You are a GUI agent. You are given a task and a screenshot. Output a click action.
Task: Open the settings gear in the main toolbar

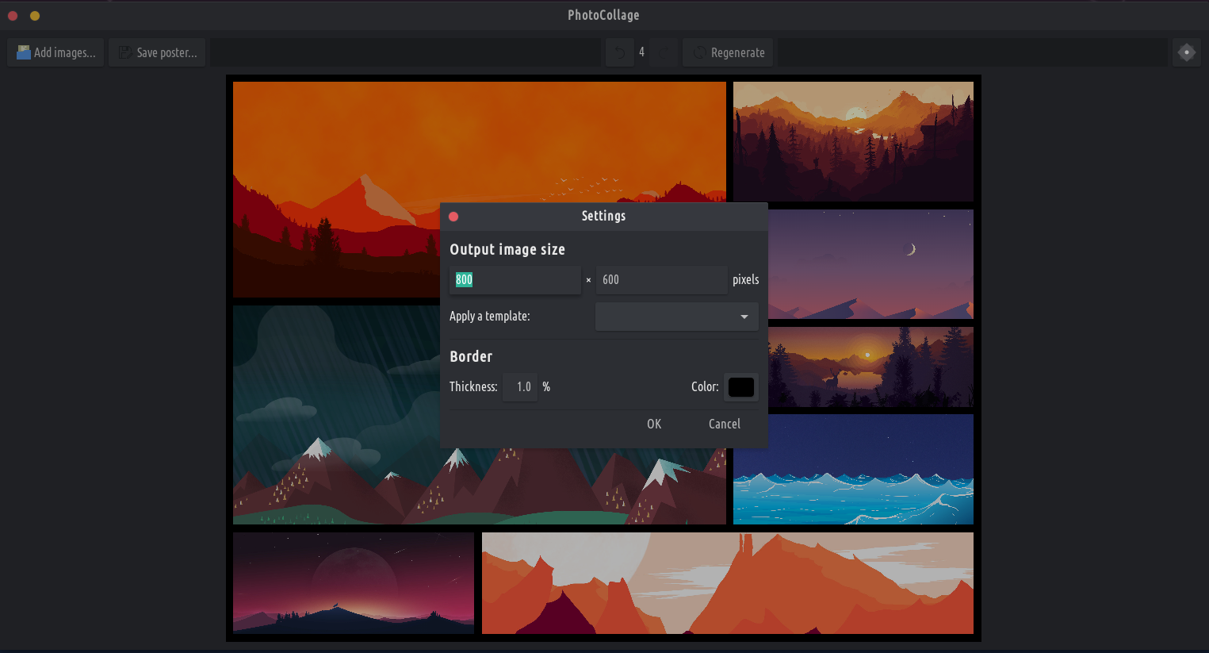(x=1187, y=52)
